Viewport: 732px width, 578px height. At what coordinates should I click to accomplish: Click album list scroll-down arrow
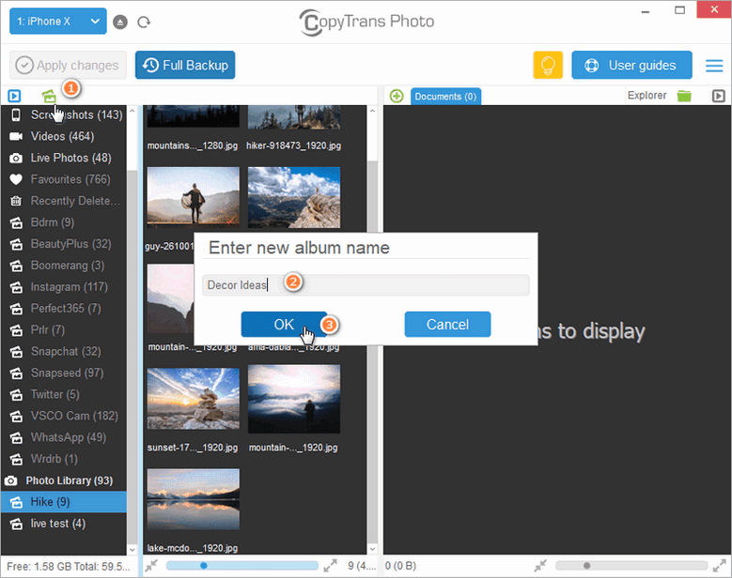click(x=132, y=549)
